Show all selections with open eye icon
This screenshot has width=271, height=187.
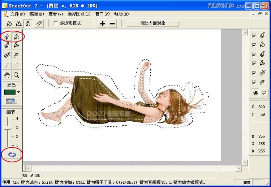coord(255,93)
